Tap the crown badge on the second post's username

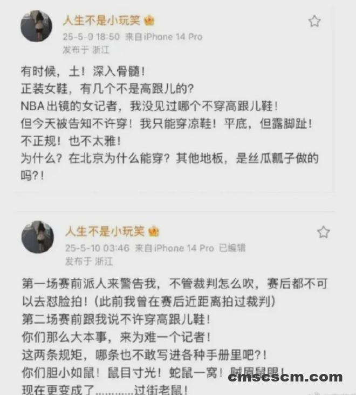(x=154, y=231)
